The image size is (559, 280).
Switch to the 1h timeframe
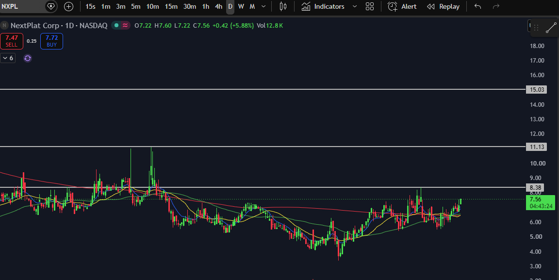tap(206, 6)
